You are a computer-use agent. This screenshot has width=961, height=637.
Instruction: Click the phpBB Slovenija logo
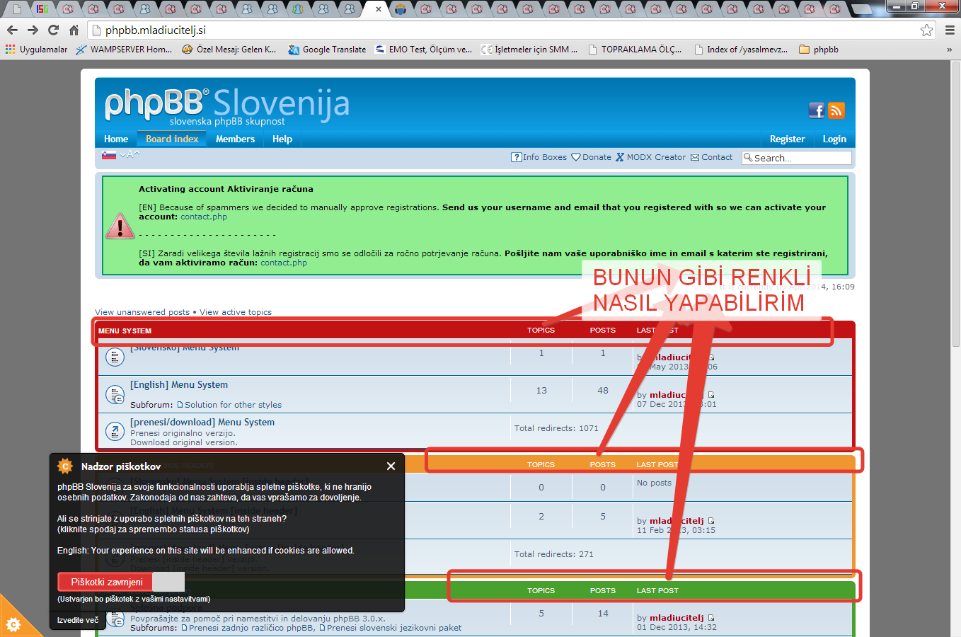point(227,106)
